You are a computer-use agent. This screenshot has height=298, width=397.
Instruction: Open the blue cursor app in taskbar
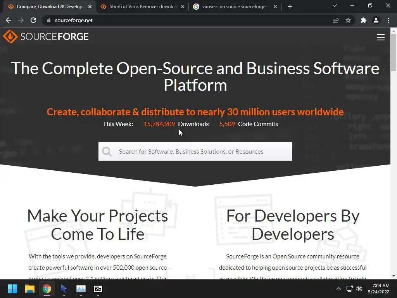[x=64, y=289]
